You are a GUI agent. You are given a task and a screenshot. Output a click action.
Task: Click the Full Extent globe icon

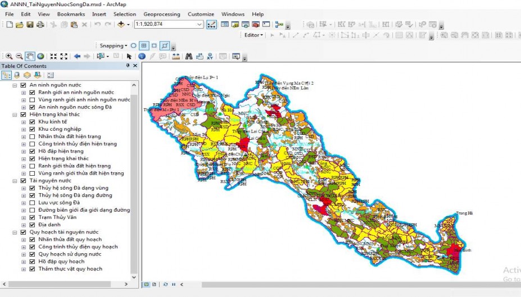pos(40,56)
